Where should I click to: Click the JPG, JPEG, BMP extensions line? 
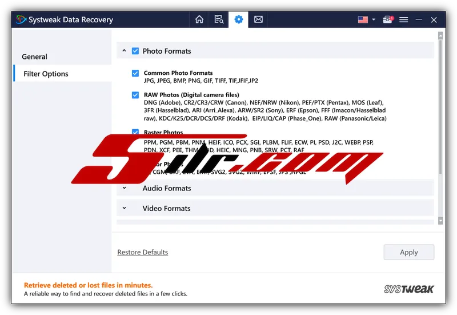[201, 81]
